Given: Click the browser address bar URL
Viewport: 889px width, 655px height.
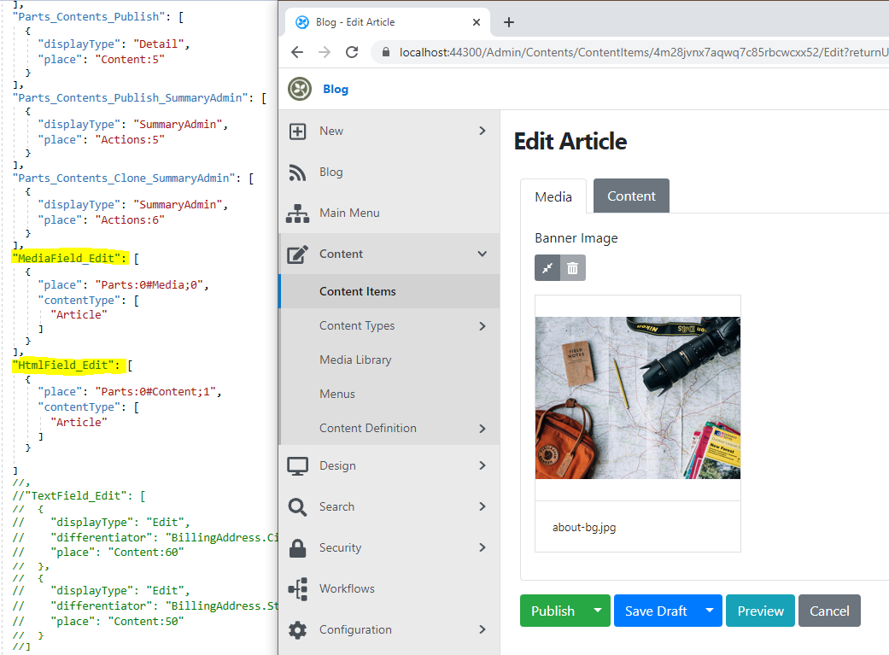Looking at the screenshot, I should click(x=643, y=52).
